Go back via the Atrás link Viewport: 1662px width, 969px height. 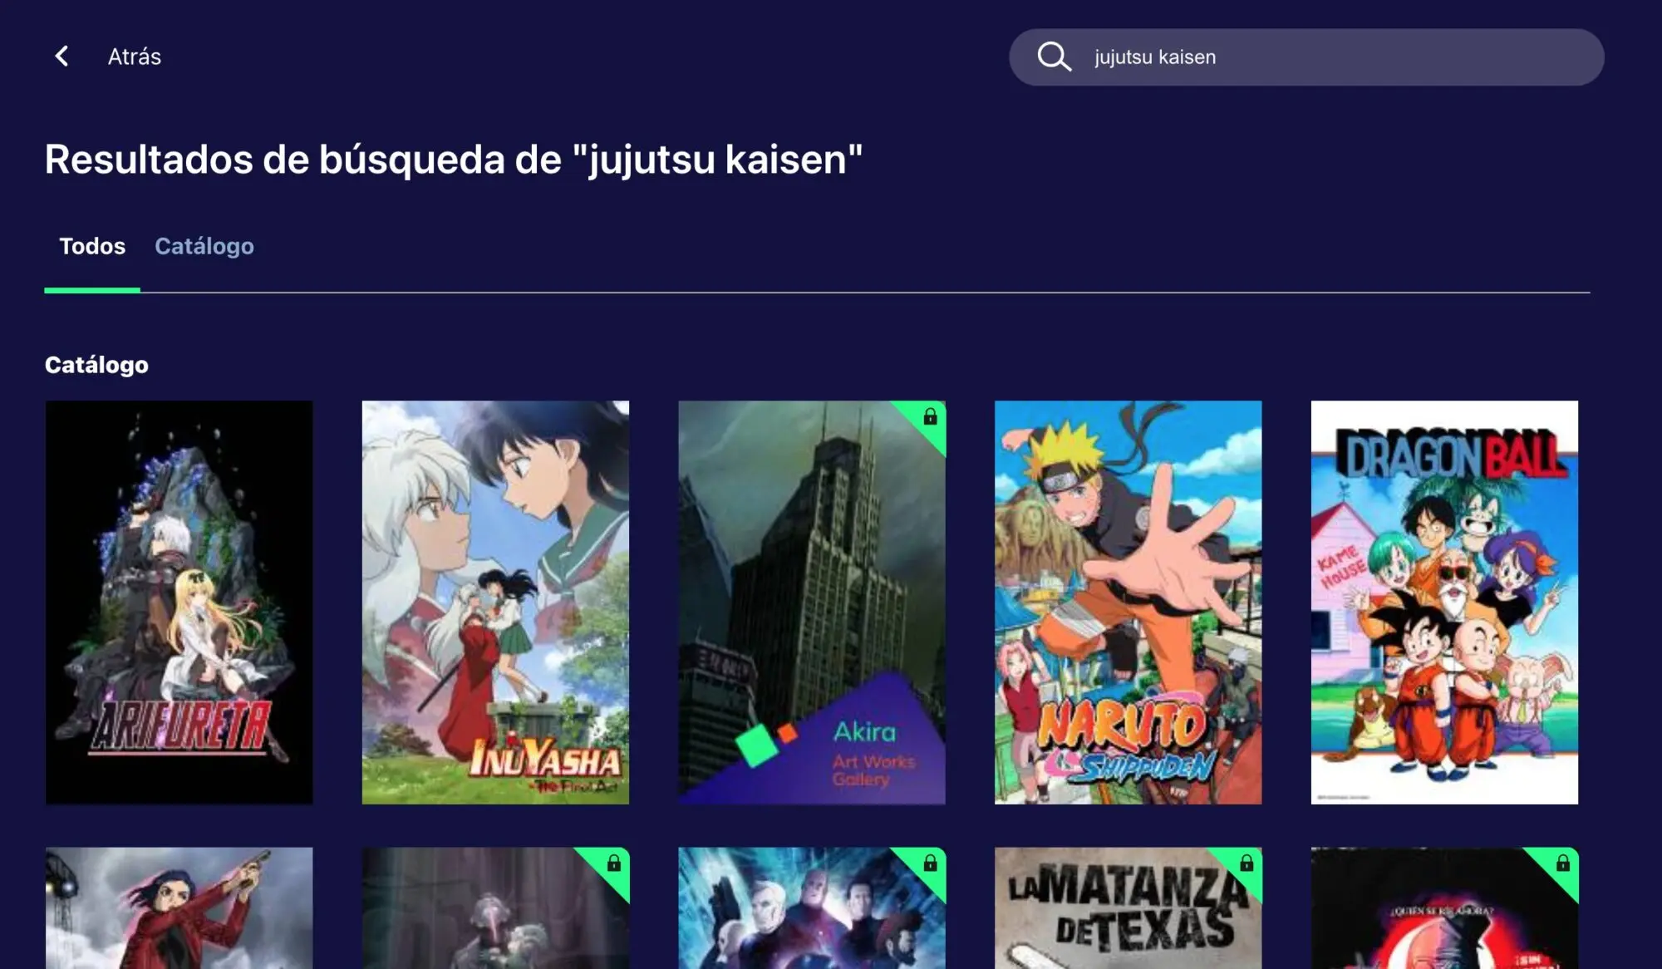tap(135, 57)
